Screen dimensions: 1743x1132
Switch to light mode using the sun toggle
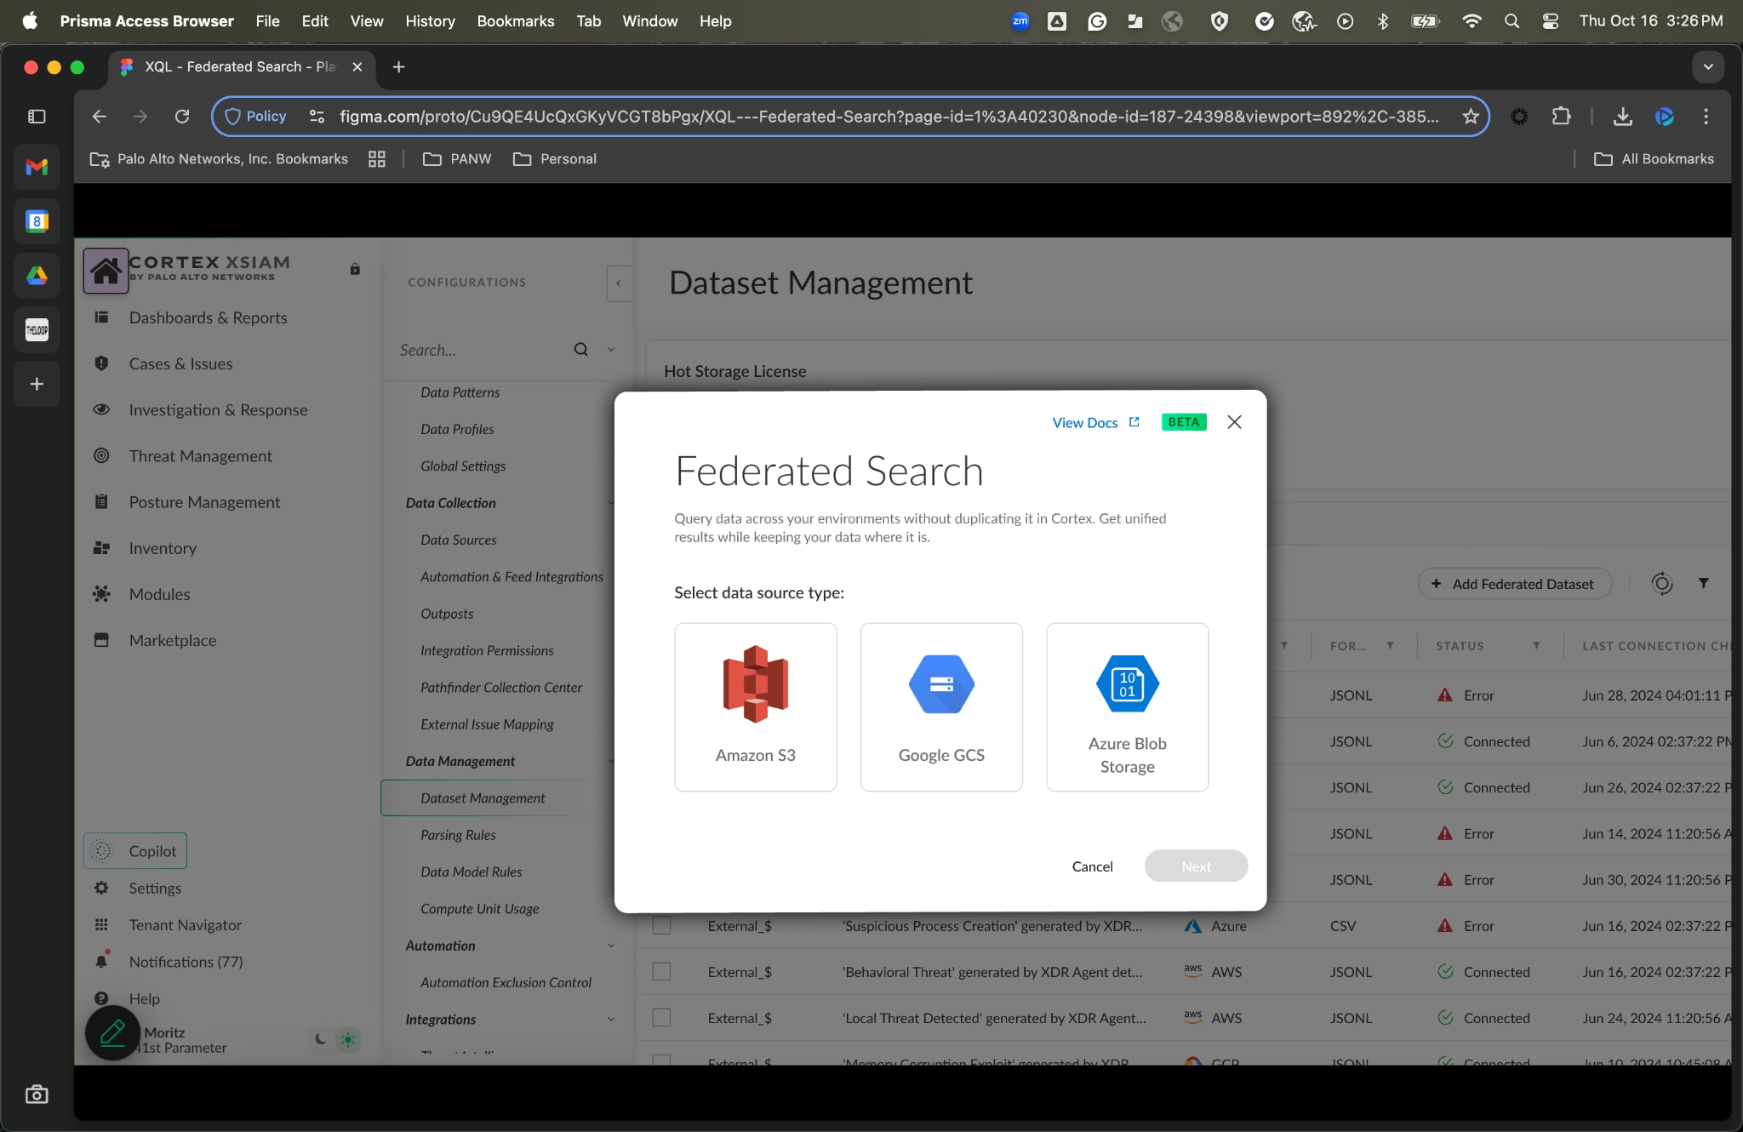(x=347, y=1039)
